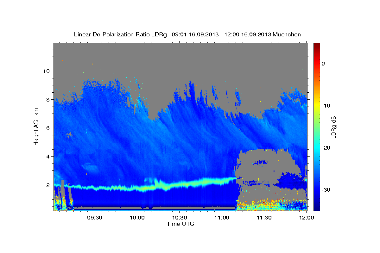
Task: Click the colorbar value "-20"
Action: pyautogui.click(x=326, y=148)
